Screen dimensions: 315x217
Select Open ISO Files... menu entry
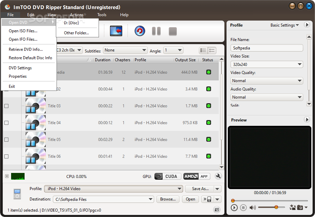click(x=29, y=31)
